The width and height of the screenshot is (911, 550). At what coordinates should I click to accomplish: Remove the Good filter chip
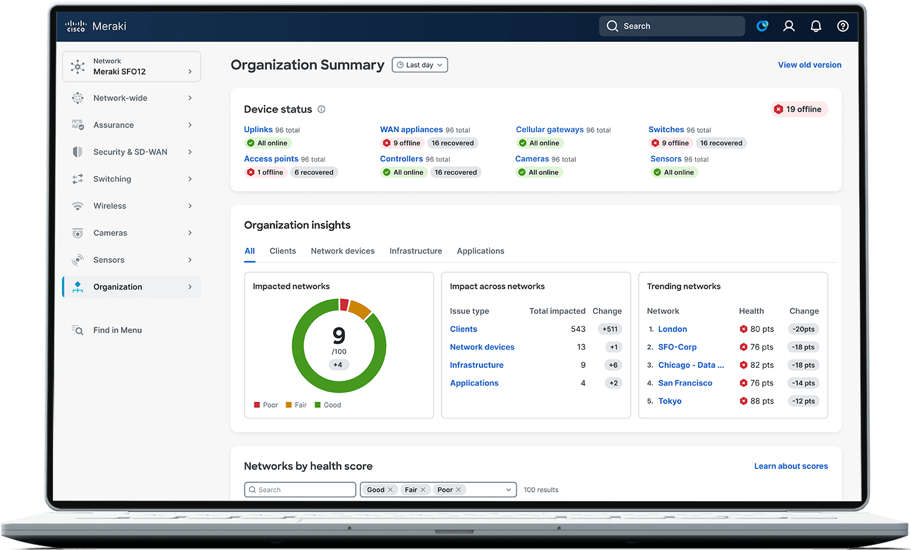click(x=390, y=489)
